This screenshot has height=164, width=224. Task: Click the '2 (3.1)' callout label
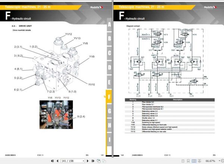tap(18, 47)
